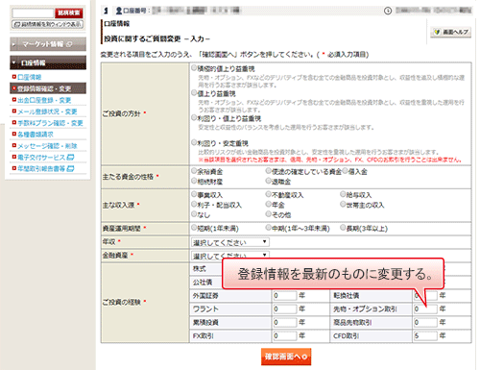Open メッセージ確認・削除 in the sidebar
480x370 pixels.
[47, 146]
